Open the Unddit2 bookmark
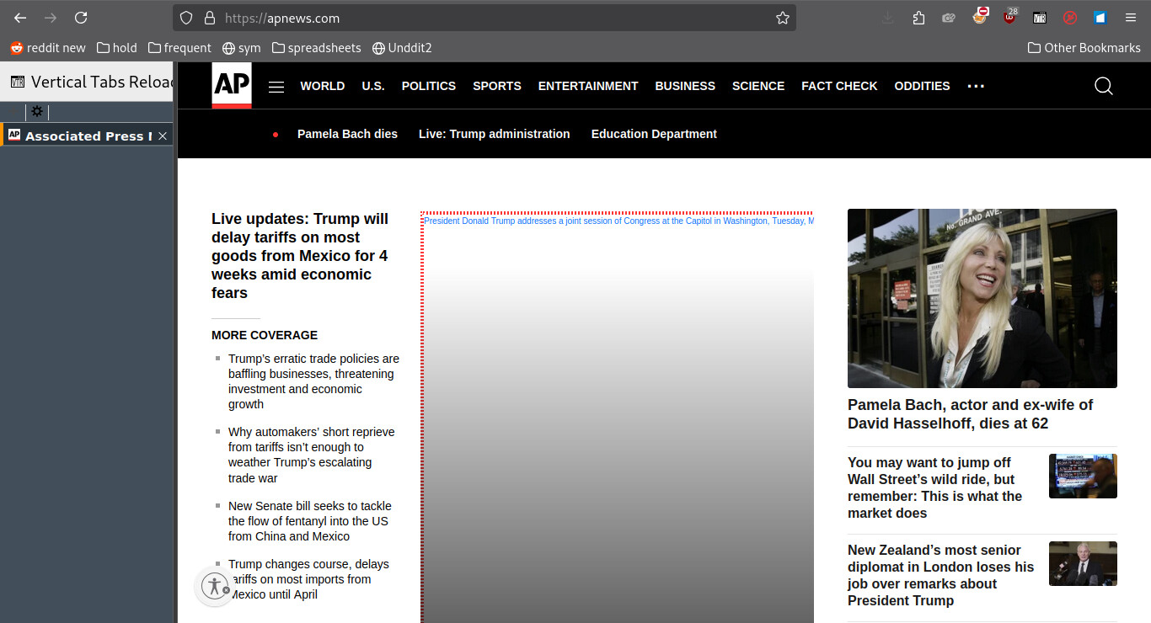This screenshot has width=1151, height=623. click(403, 48)
